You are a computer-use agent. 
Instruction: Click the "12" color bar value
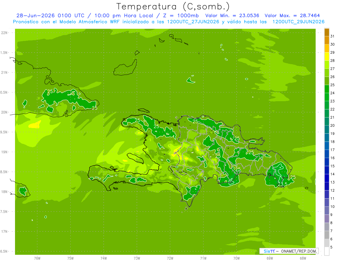click(x=332, y=190)
